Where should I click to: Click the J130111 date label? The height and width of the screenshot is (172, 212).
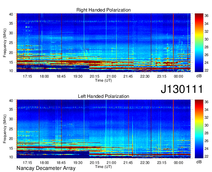coord(182,89)
